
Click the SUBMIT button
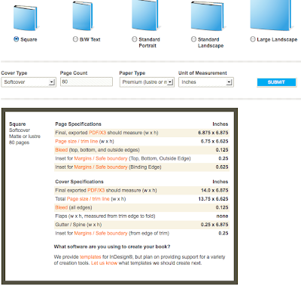click(x=276, y=82)
